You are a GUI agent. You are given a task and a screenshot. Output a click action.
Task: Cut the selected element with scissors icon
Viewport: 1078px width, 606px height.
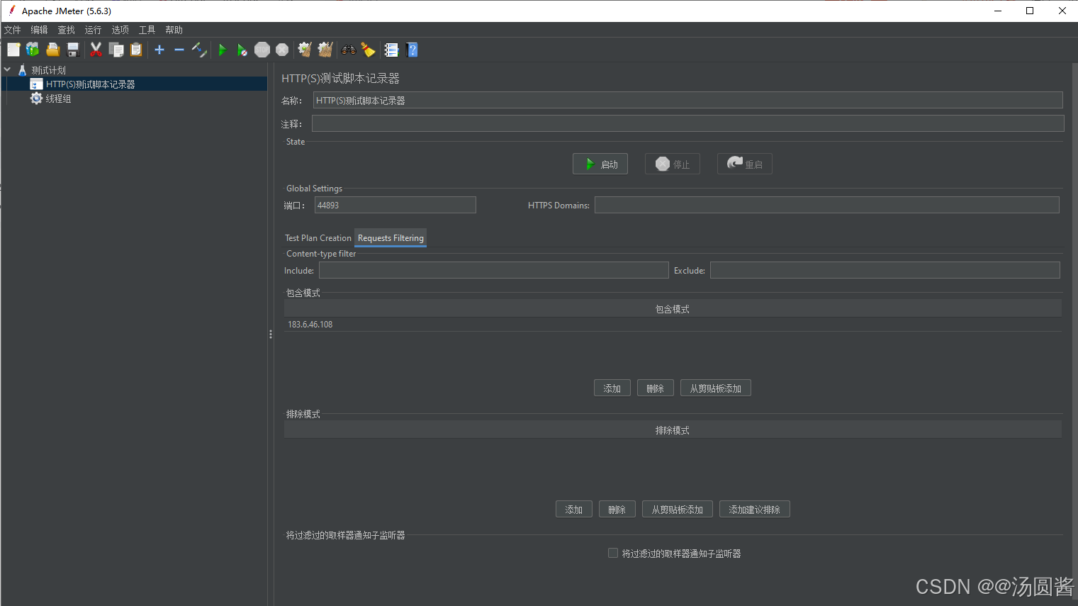(x=96, y=50)
